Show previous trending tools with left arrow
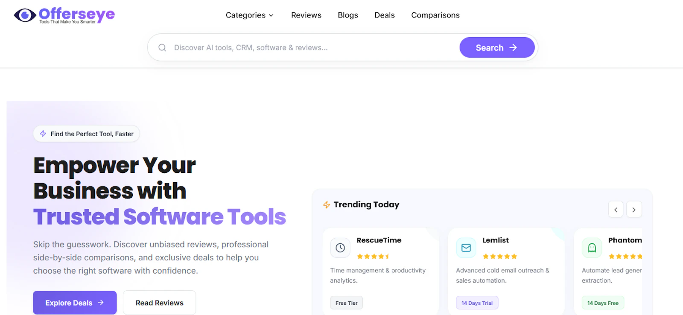 tap(616, 210)
